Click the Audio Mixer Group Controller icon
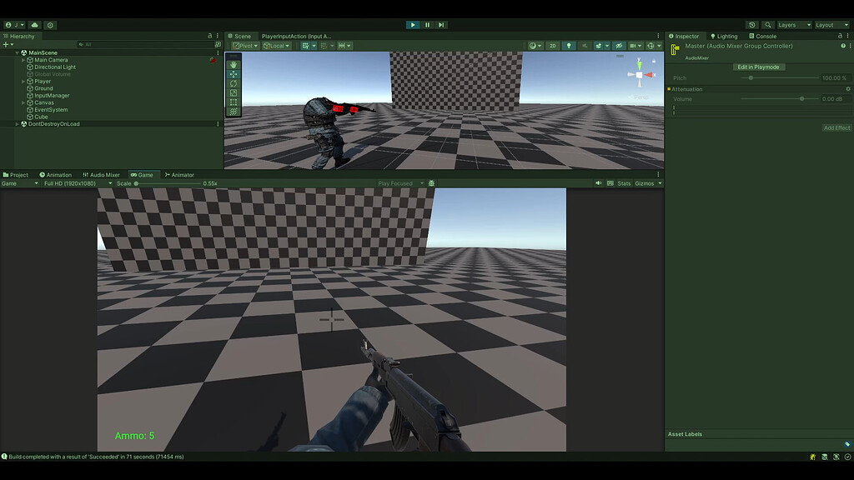This screenshot has width=854, height=480. [x=676, y=50]
